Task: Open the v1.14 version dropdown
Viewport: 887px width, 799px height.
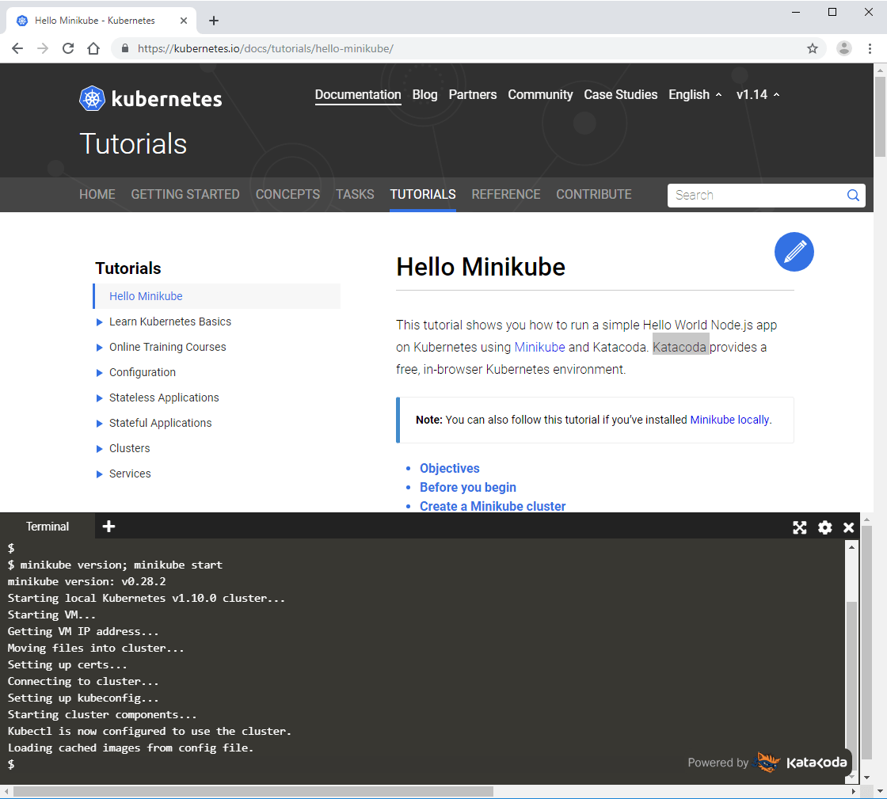Action: coord(758,94)
